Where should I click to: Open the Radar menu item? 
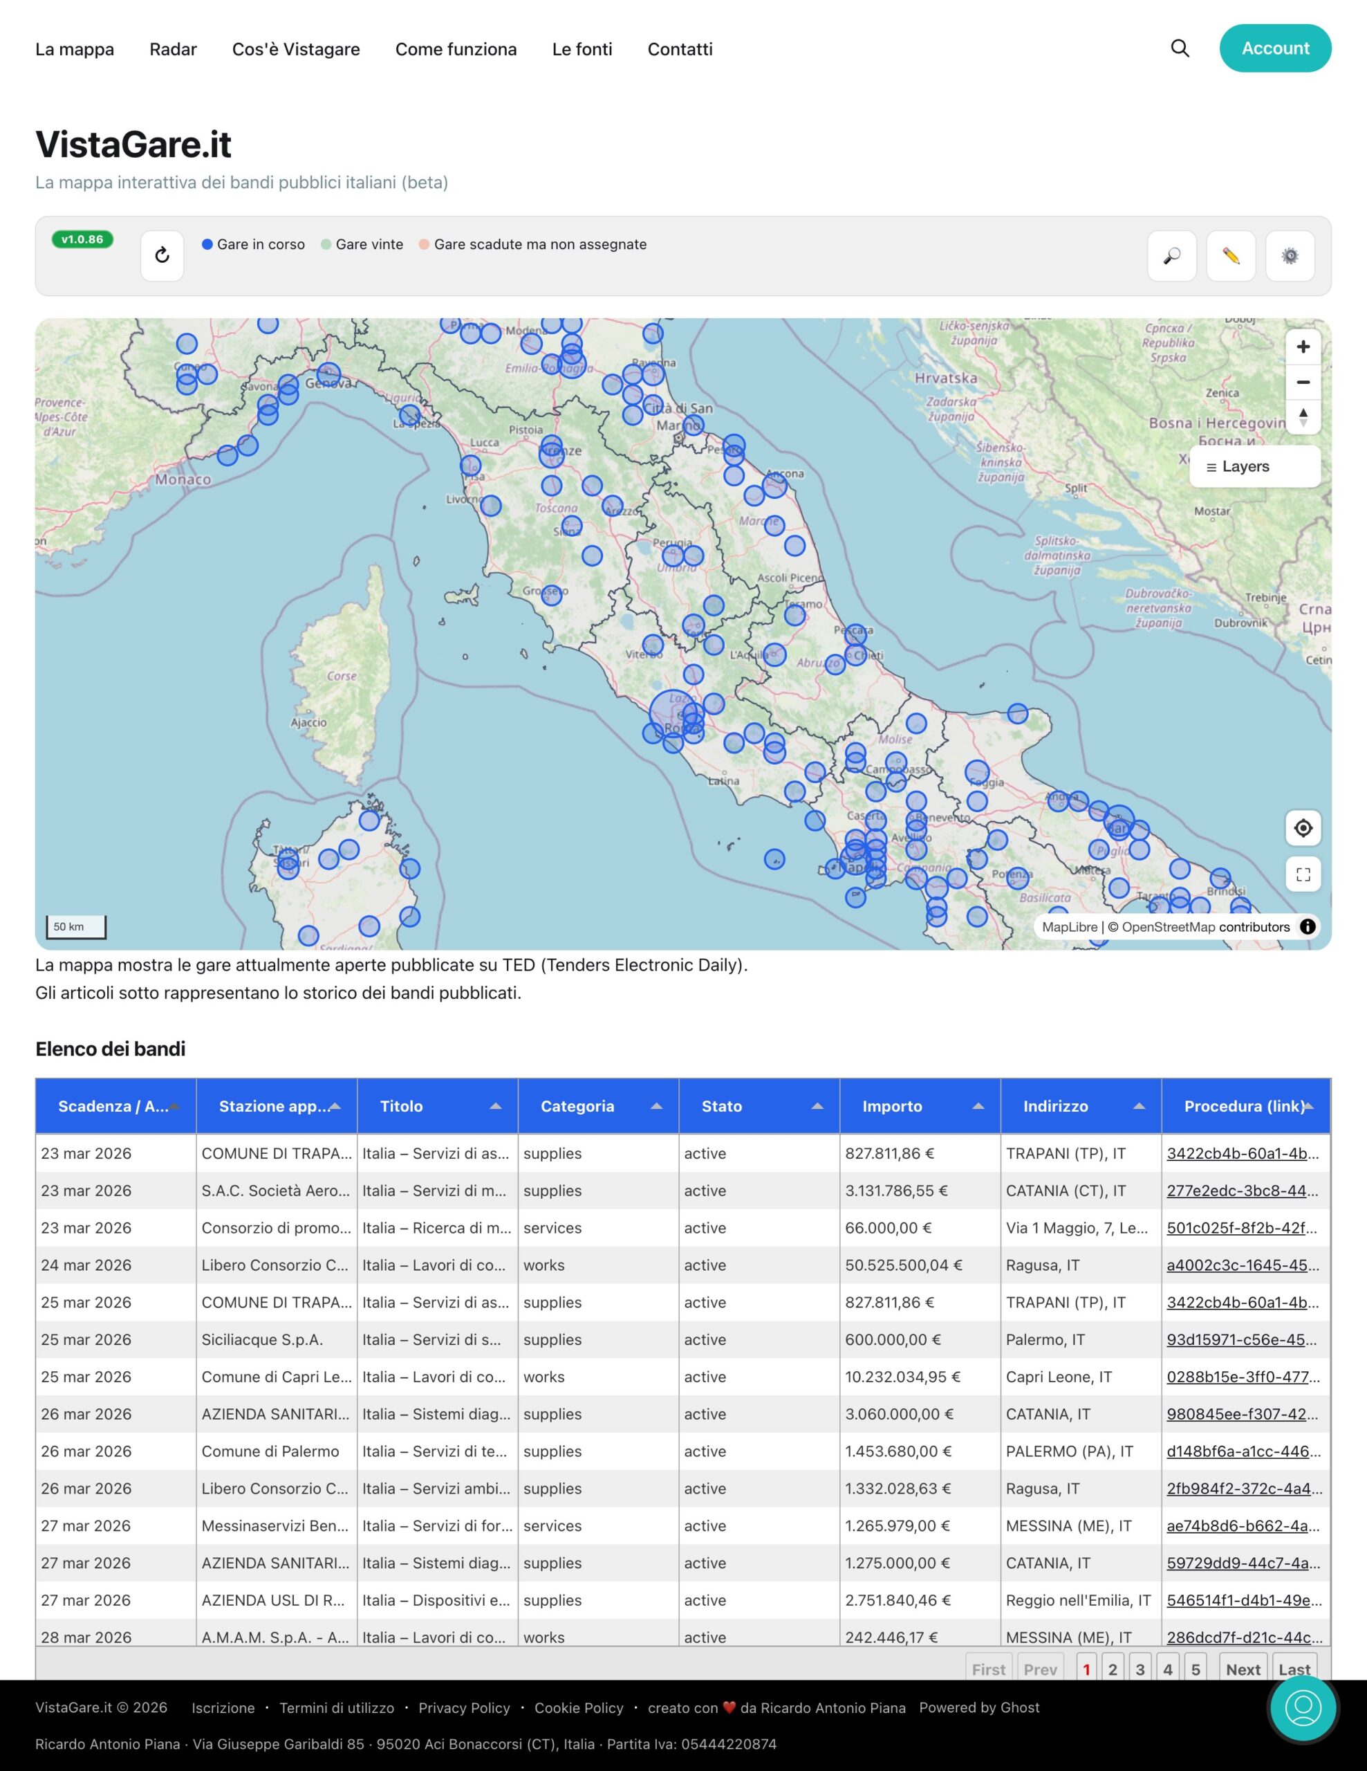[174, 50]
